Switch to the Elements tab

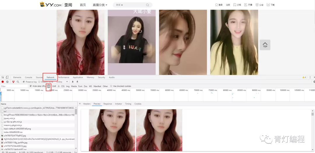coord(17,77)
